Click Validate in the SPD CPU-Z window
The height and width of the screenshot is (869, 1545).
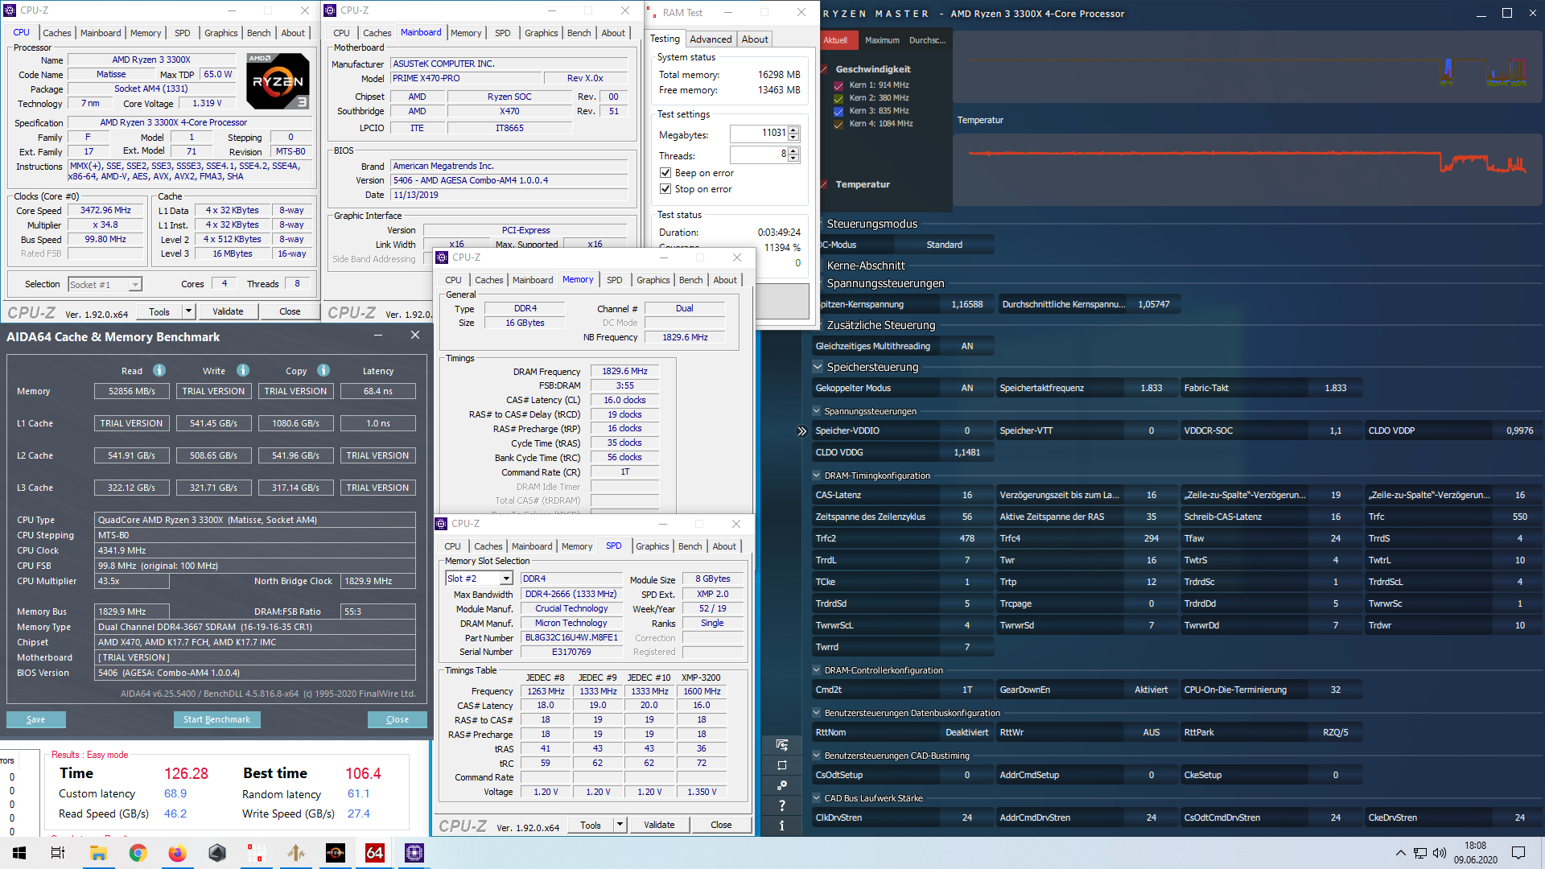pyautogui.click(x=659, y=825)
